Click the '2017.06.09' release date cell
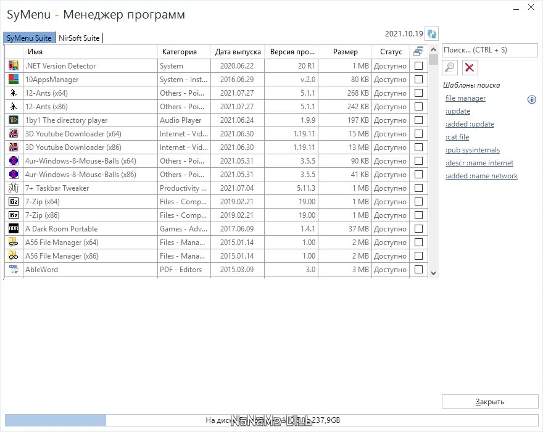The image size is (543, 432). coord(237,228)
